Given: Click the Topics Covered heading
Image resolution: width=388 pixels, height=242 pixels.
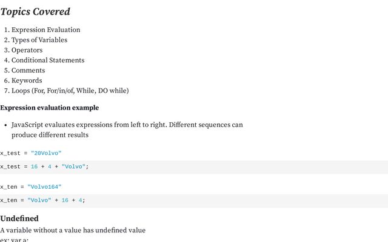Looking at the screenshot, I should [x=35, y=11].
